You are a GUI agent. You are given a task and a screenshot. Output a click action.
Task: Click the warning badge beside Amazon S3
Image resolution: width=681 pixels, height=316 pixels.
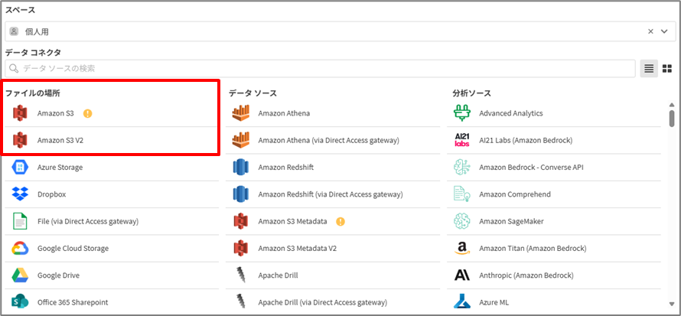tap(88, 113)
